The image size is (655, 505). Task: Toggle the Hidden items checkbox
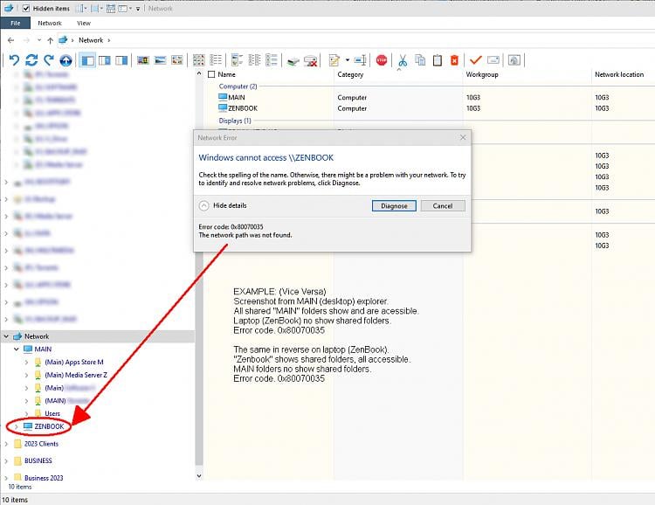(x=25, y=9)
